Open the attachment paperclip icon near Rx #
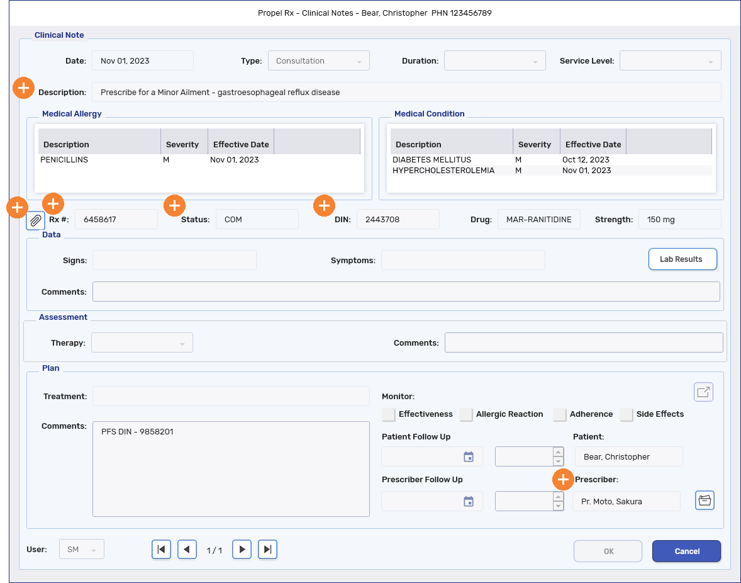This screenshot has width=741, height=583. pyautogui.click(x=35, y=220)
